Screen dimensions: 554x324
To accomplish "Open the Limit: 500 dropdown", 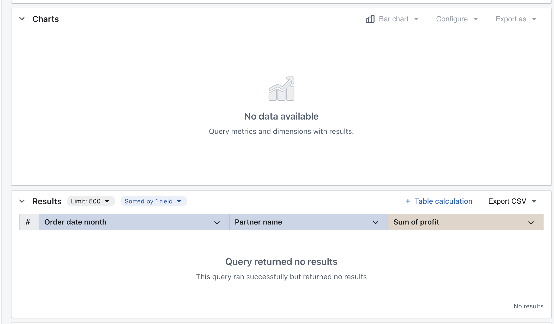I will [91, 201].
